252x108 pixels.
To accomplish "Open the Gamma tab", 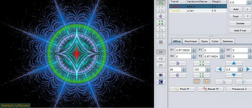I will tap(228, 41).
